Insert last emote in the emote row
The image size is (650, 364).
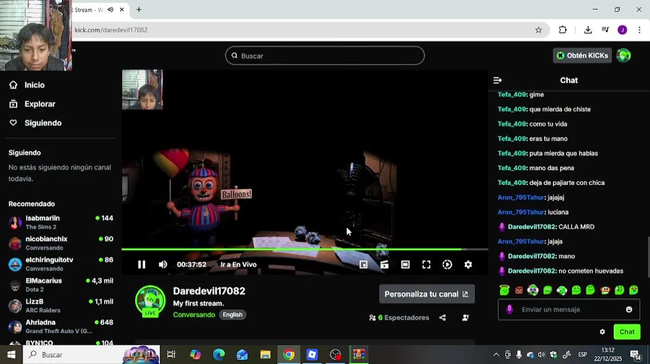pyautogui.click(x=634, y=290)
